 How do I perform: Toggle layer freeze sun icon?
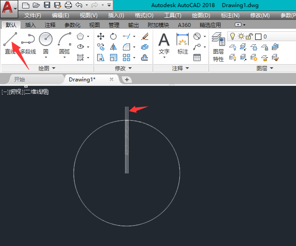(x=241, y=36)
